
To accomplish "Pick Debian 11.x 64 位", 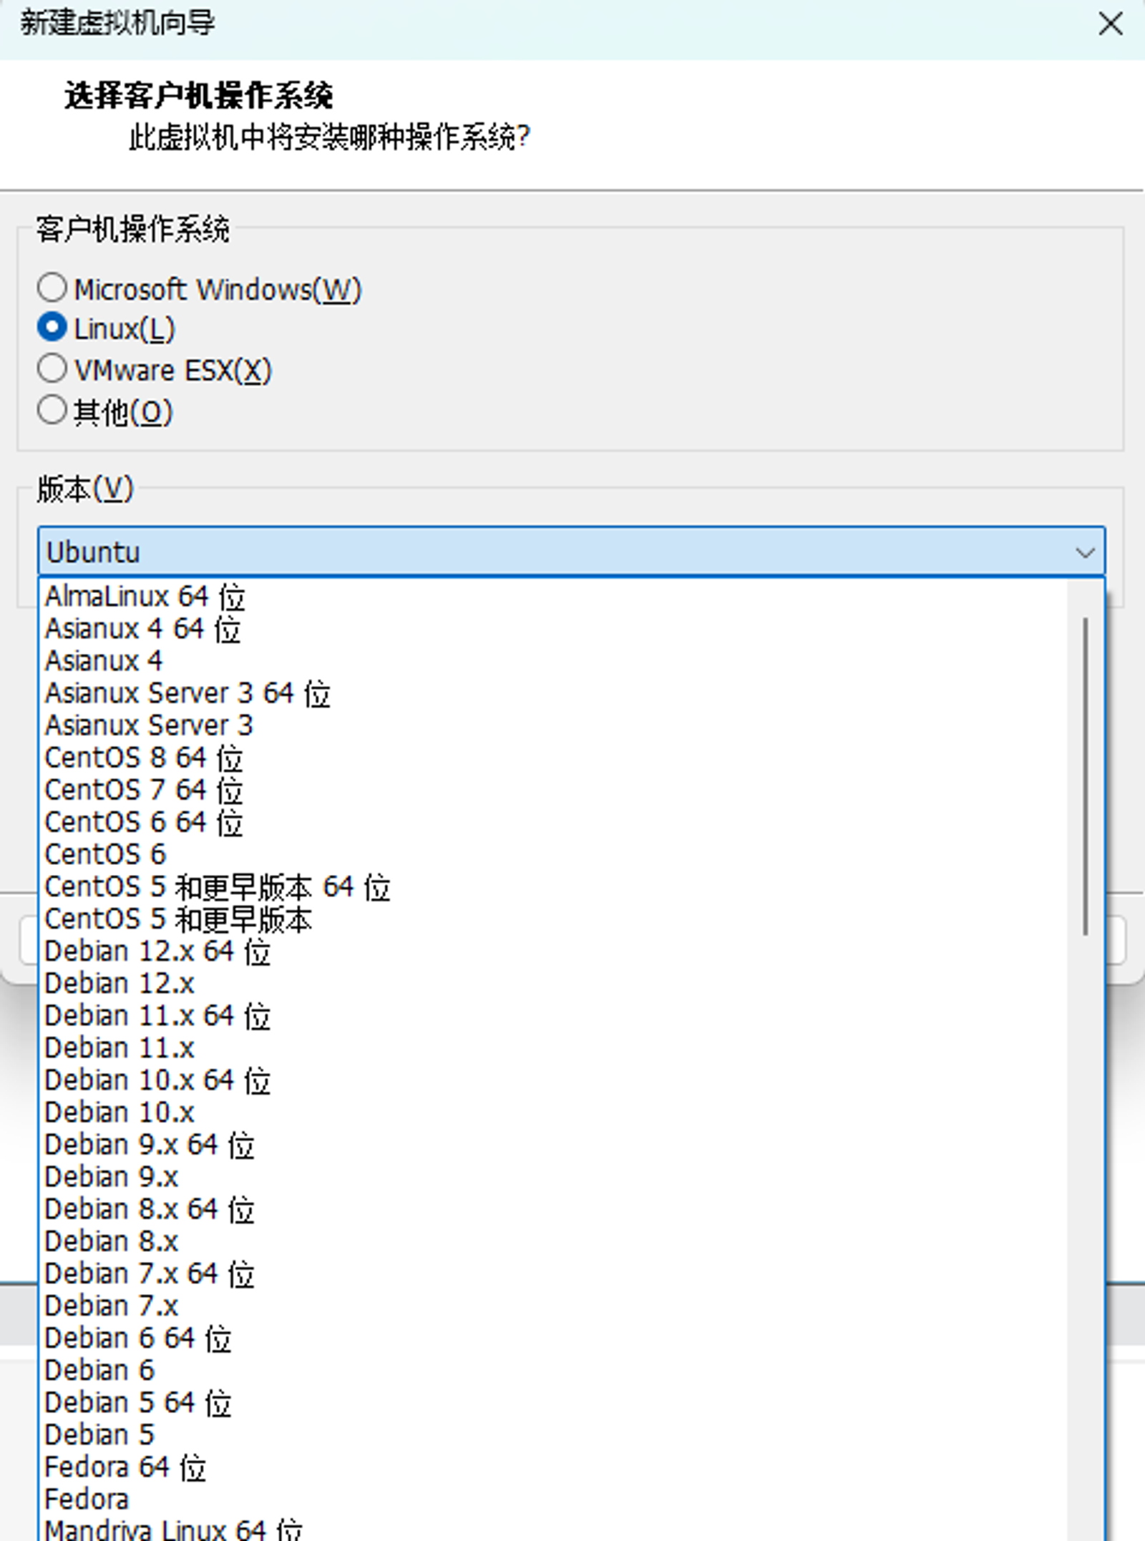I will click(x=552, y=1016).
